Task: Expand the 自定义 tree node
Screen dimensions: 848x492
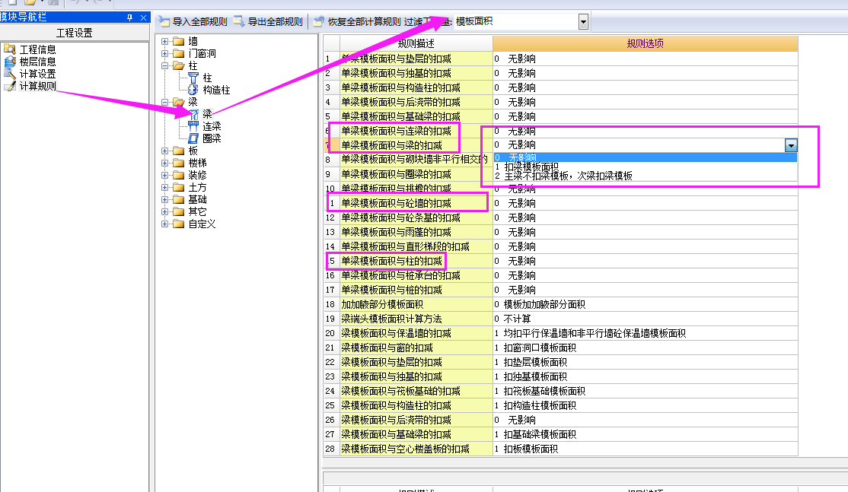Action: 165,224
